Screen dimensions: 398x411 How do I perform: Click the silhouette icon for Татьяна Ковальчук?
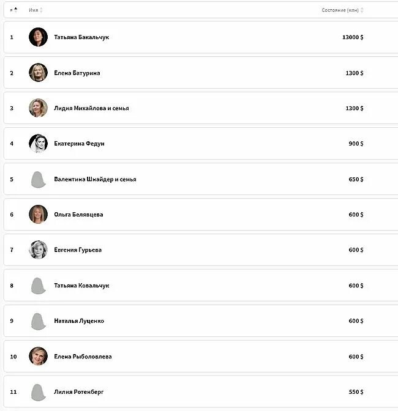click(38, 286)
